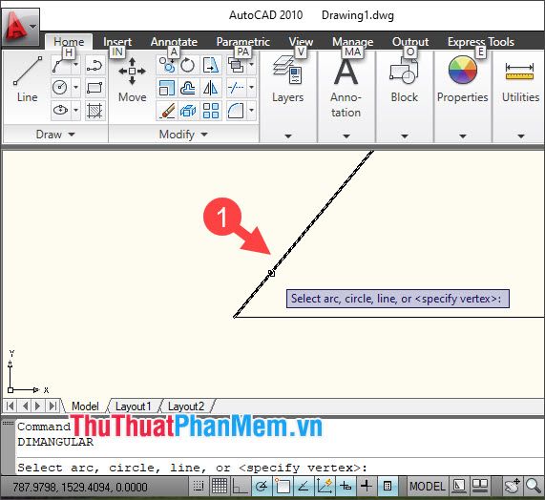Viewport: 545px width, 500px height.
Task: Open the Layers panel icon
Action: (288, 71)
